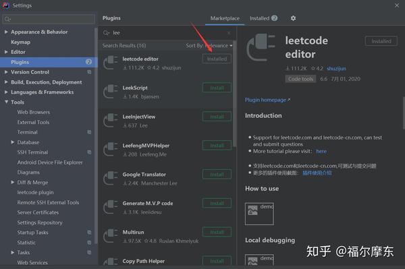Focus the settings search input field
This screenshot has width=405, height=269.
pos(49,19)
